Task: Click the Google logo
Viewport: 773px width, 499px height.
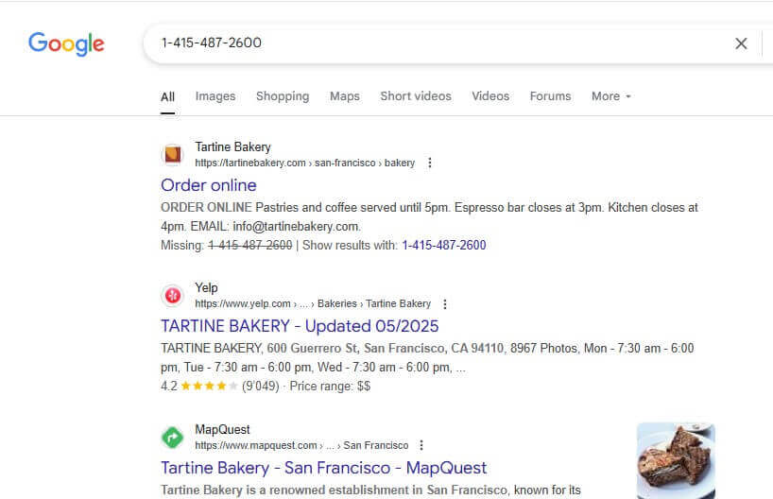Action: [66, 43]
